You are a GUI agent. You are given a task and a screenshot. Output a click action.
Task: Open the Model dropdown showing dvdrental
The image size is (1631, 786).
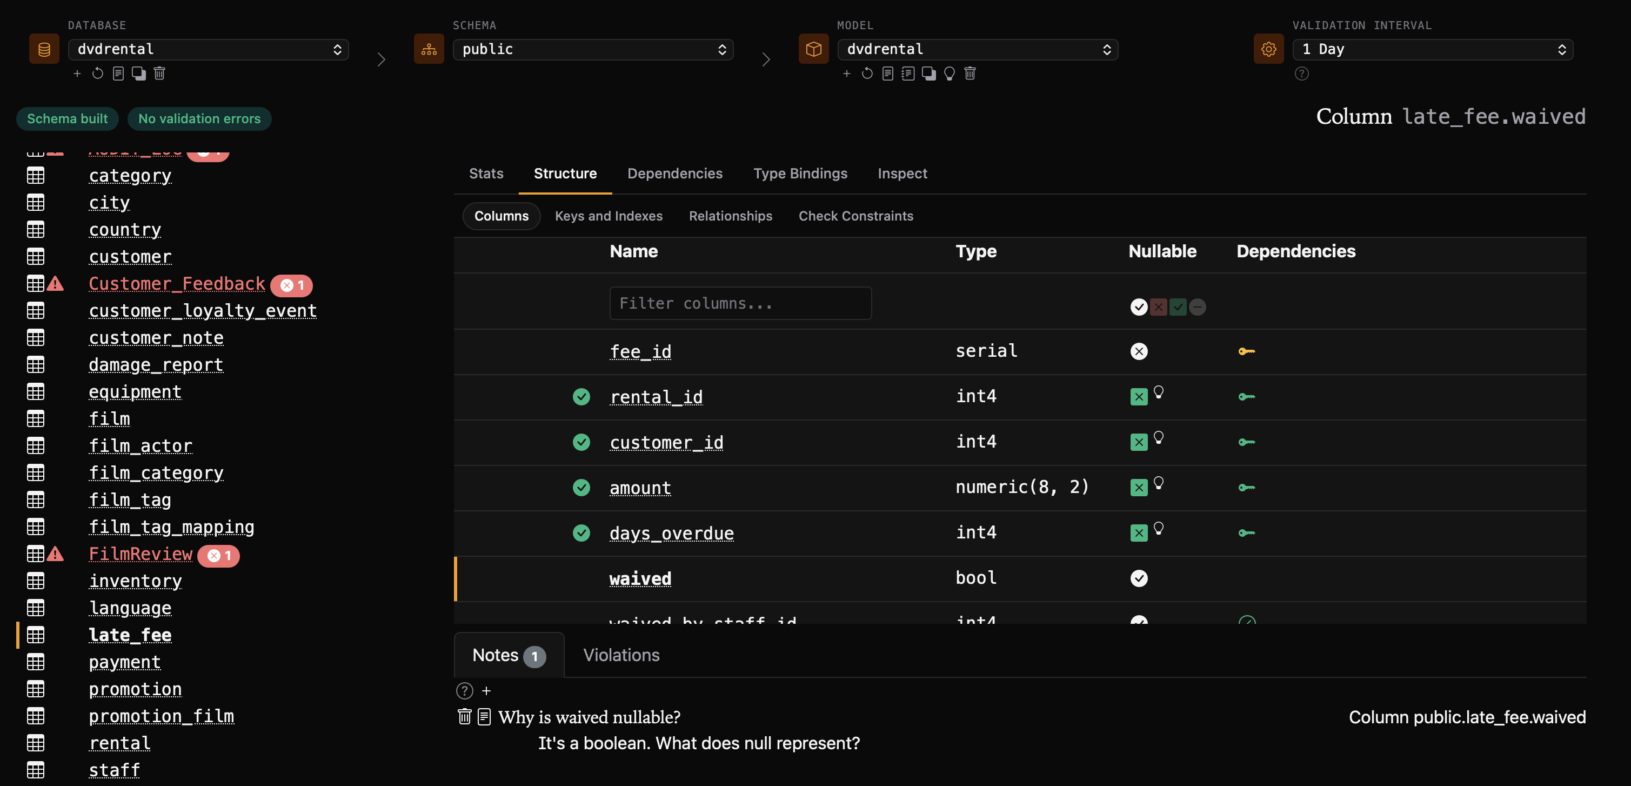978,49
